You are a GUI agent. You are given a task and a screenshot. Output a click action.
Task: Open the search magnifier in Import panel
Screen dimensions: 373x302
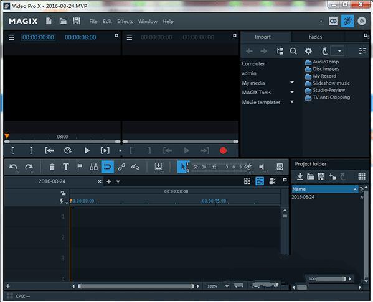click(293, 51)
